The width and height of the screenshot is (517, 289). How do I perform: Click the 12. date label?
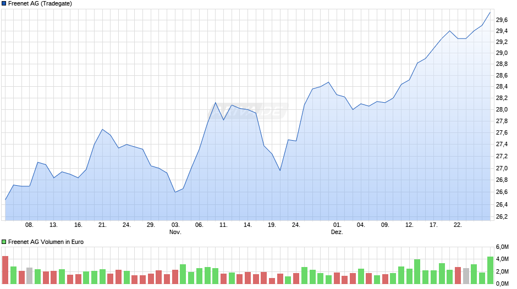tap(409, 225)
